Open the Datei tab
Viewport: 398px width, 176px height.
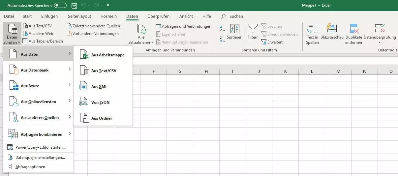click(x=9, y=16)
